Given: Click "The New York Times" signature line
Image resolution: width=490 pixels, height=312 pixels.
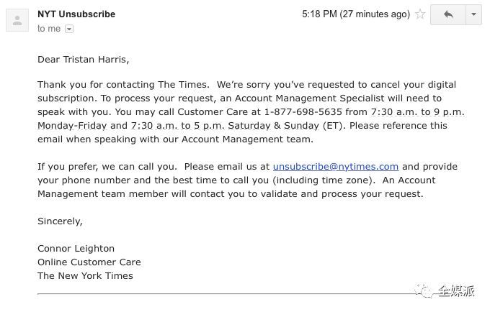Looking at the screenshot, I should [x=85, y=276].
